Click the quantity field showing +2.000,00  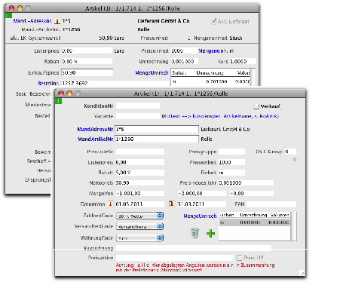tap(202, 193)
